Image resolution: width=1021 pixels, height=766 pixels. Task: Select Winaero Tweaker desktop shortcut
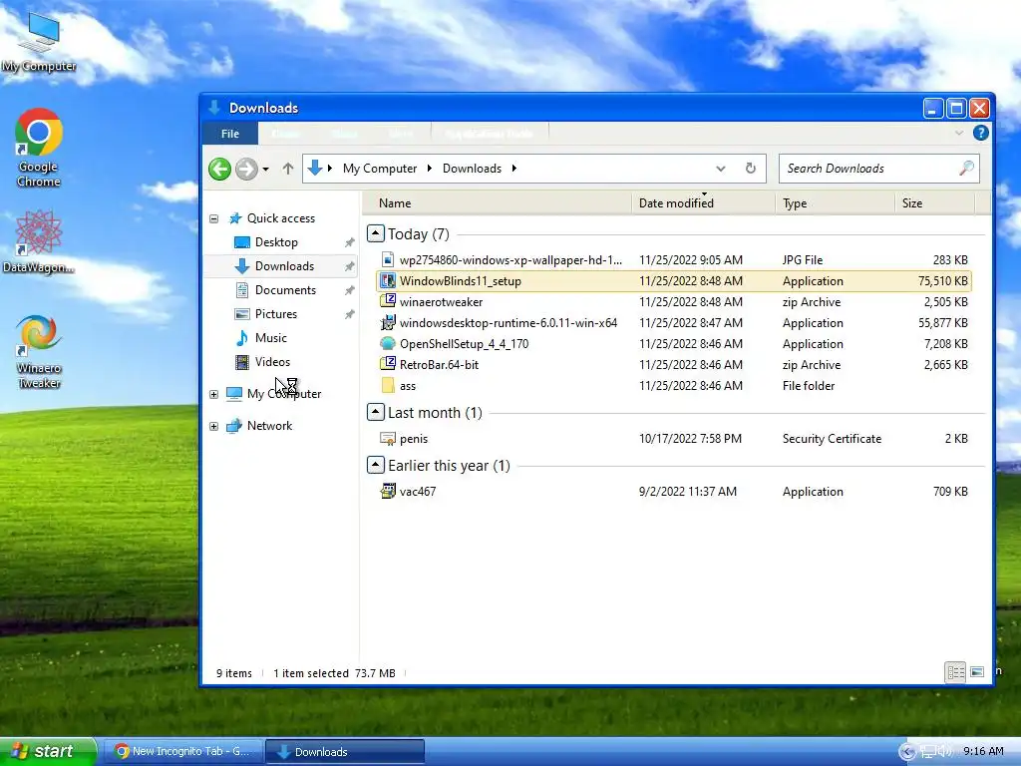pos(39,352)
